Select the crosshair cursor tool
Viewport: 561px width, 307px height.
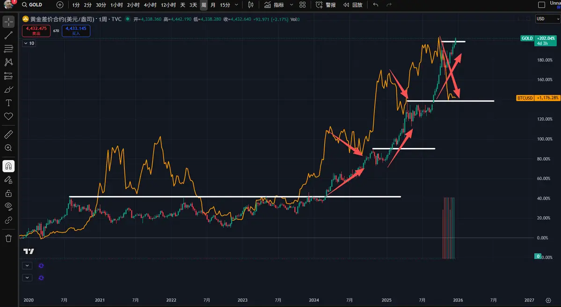point(8,22)
